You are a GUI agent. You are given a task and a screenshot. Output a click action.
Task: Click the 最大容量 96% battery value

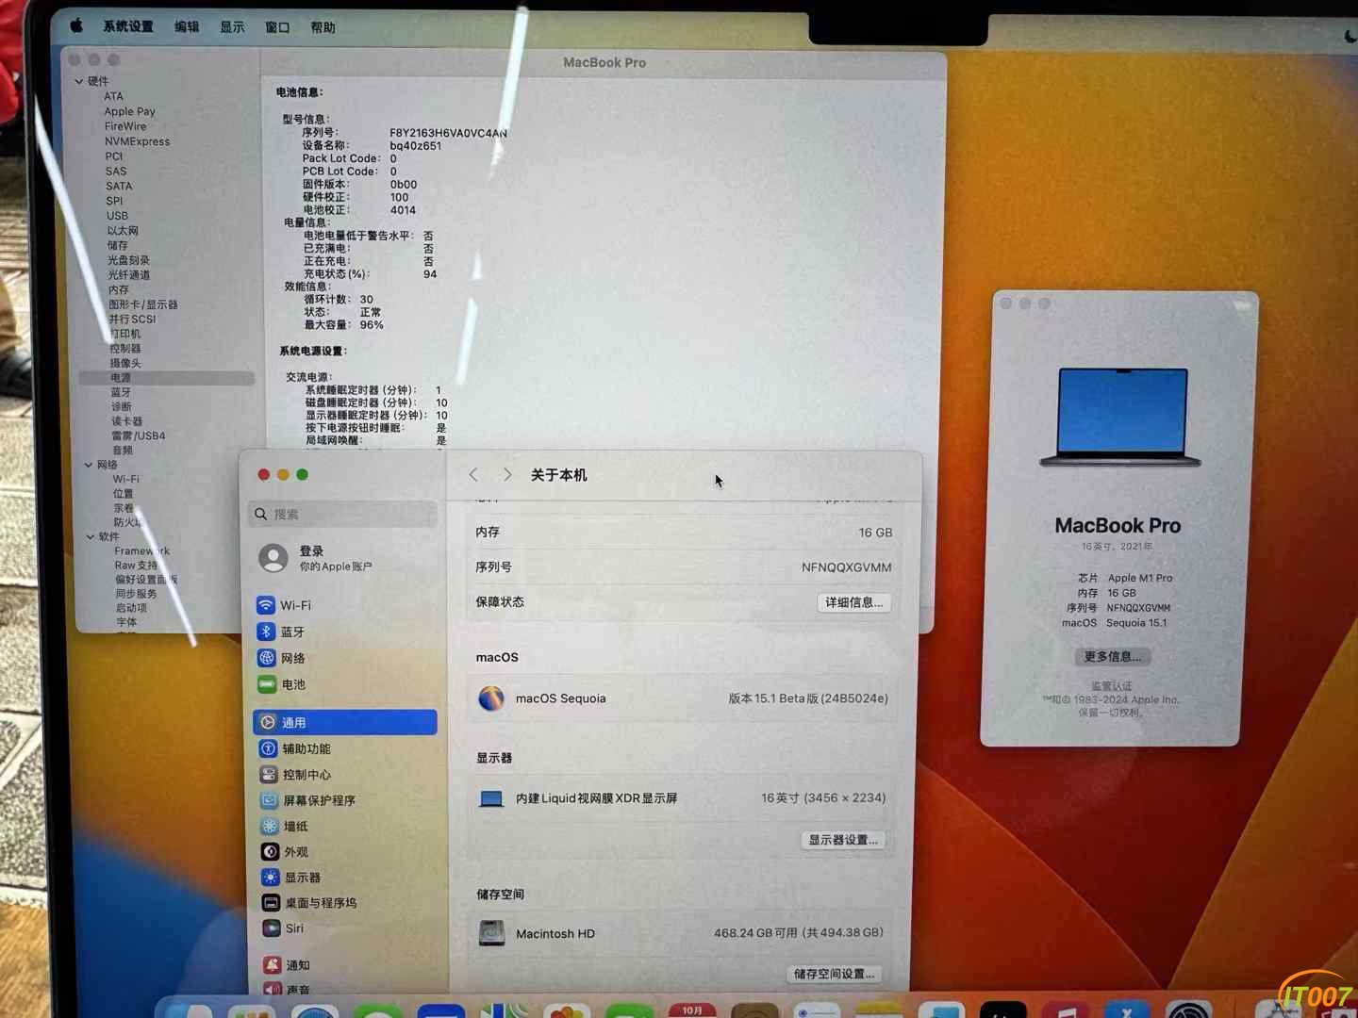(x=371, y=325)
